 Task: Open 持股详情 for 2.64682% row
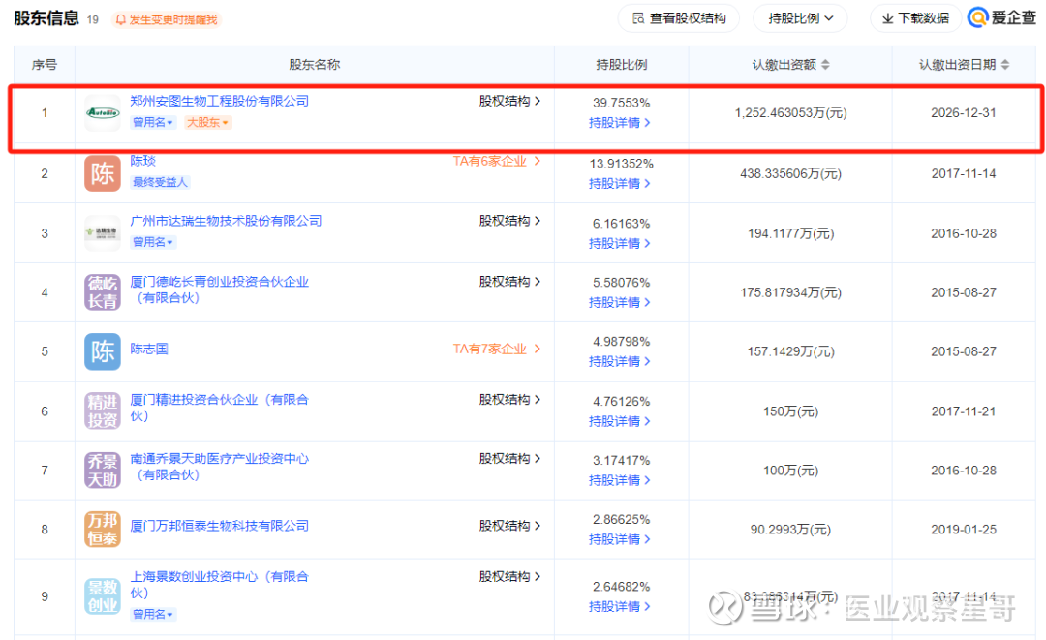[619, 607]
